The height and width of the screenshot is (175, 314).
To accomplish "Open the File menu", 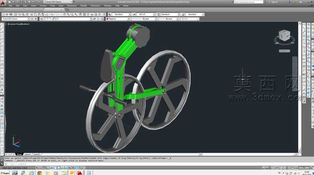I will pyautogui.click(x=10, y=6).
